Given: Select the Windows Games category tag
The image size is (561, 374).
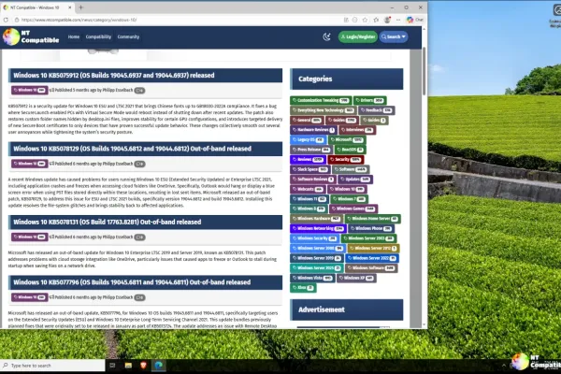Looking at the screenshot, I should (x=353, y=209).
